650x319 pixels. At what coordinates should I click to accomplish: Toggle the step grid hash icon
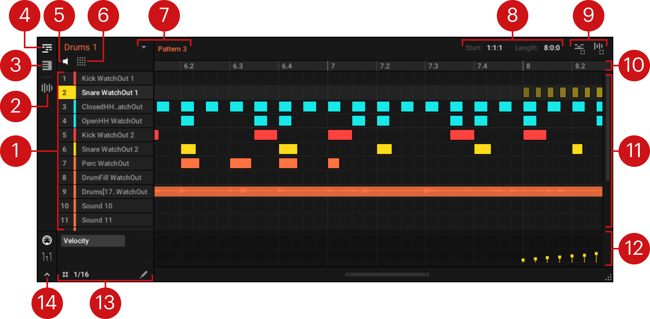click(65, 274)
